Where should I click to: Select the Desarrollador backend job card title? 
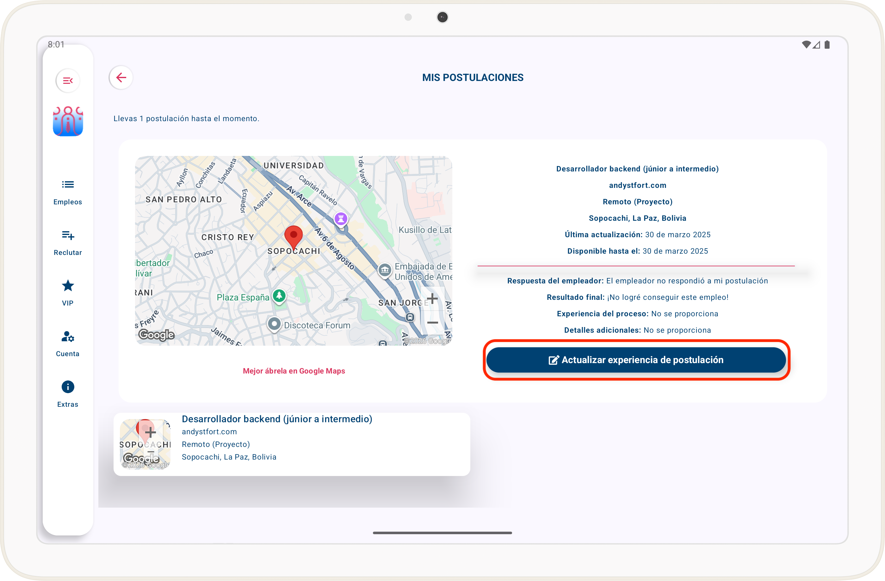(277, 419)
